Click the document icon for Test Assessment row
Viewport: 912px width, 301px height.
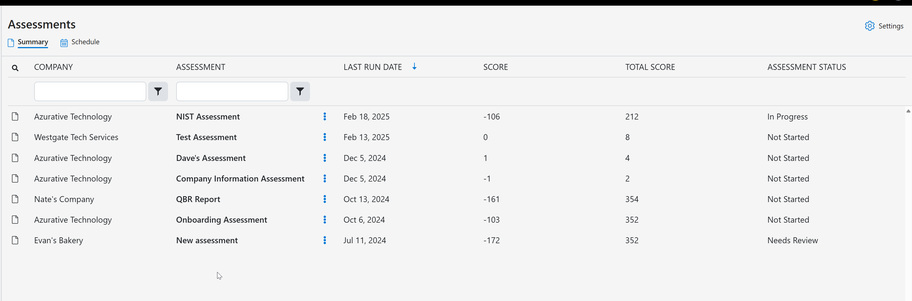[x=15, y=137]
